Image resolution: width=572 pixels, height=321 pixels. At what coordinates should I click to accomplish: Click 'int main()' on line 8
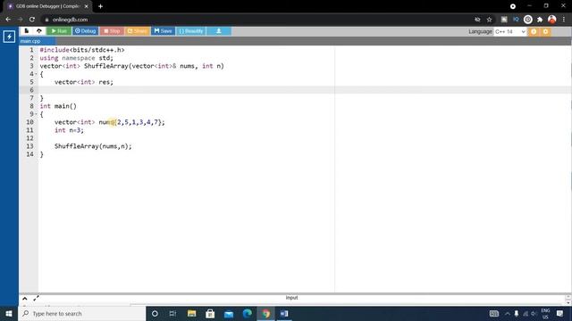(x=58, y=106)
